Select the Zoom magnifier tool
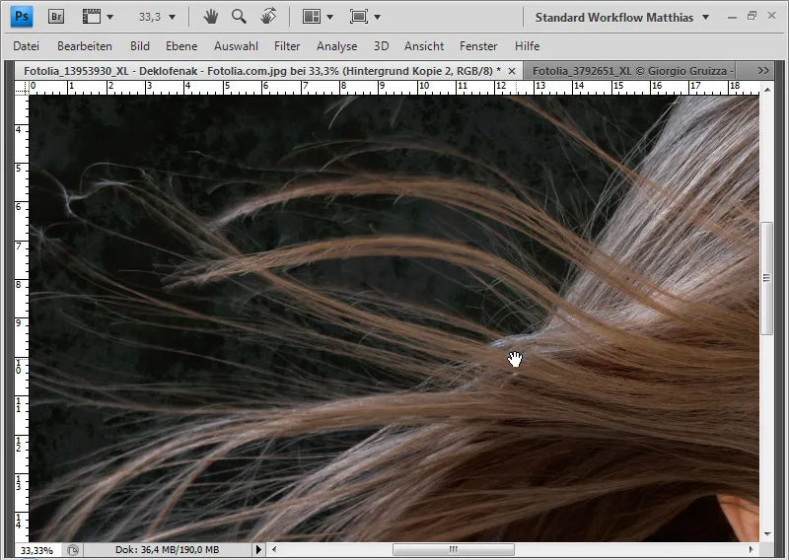The image size is (789, 560). 239,17
